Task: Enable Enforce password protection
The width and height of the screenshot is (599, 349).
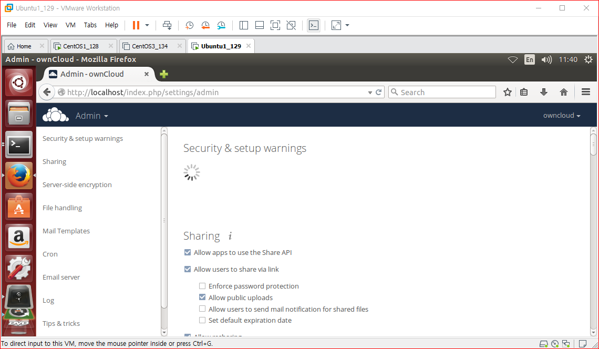Action: (202, 286)
